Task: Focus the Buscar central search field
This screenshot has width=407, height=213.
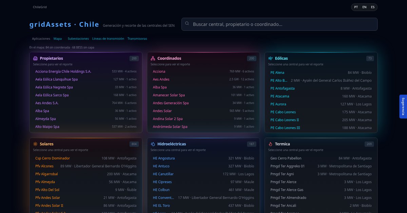Action: 279,24
